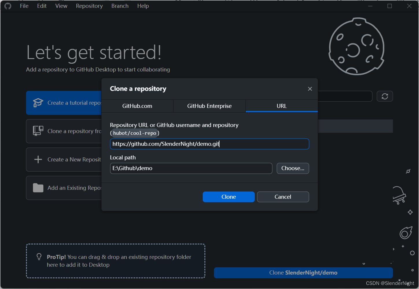Select the URL tab
This screenshot has height=289, width=419.
pos(282,106)
